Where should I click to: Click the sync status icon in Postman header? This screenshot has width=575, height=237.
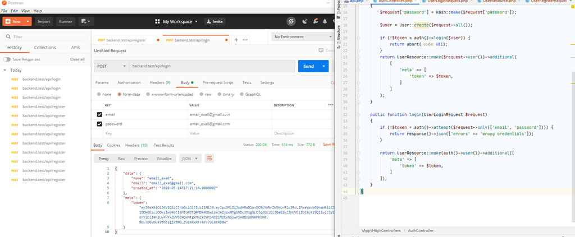pyautogui.click(x=291, y=21)
